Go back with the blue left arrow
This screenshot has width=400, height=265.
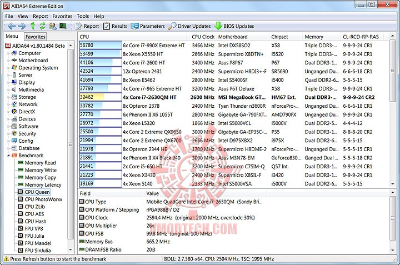12,26
